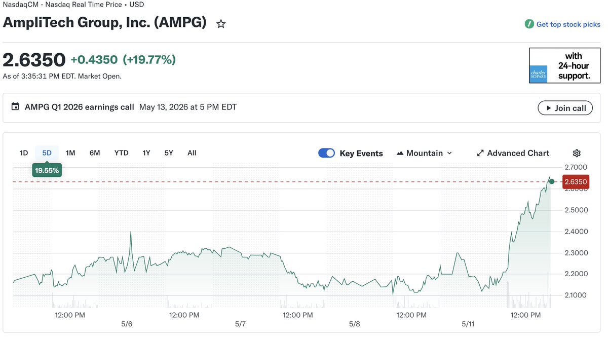Select the 5Y range tab
The height and width of the screenshot is (338, 608).
tap(169, 153)
